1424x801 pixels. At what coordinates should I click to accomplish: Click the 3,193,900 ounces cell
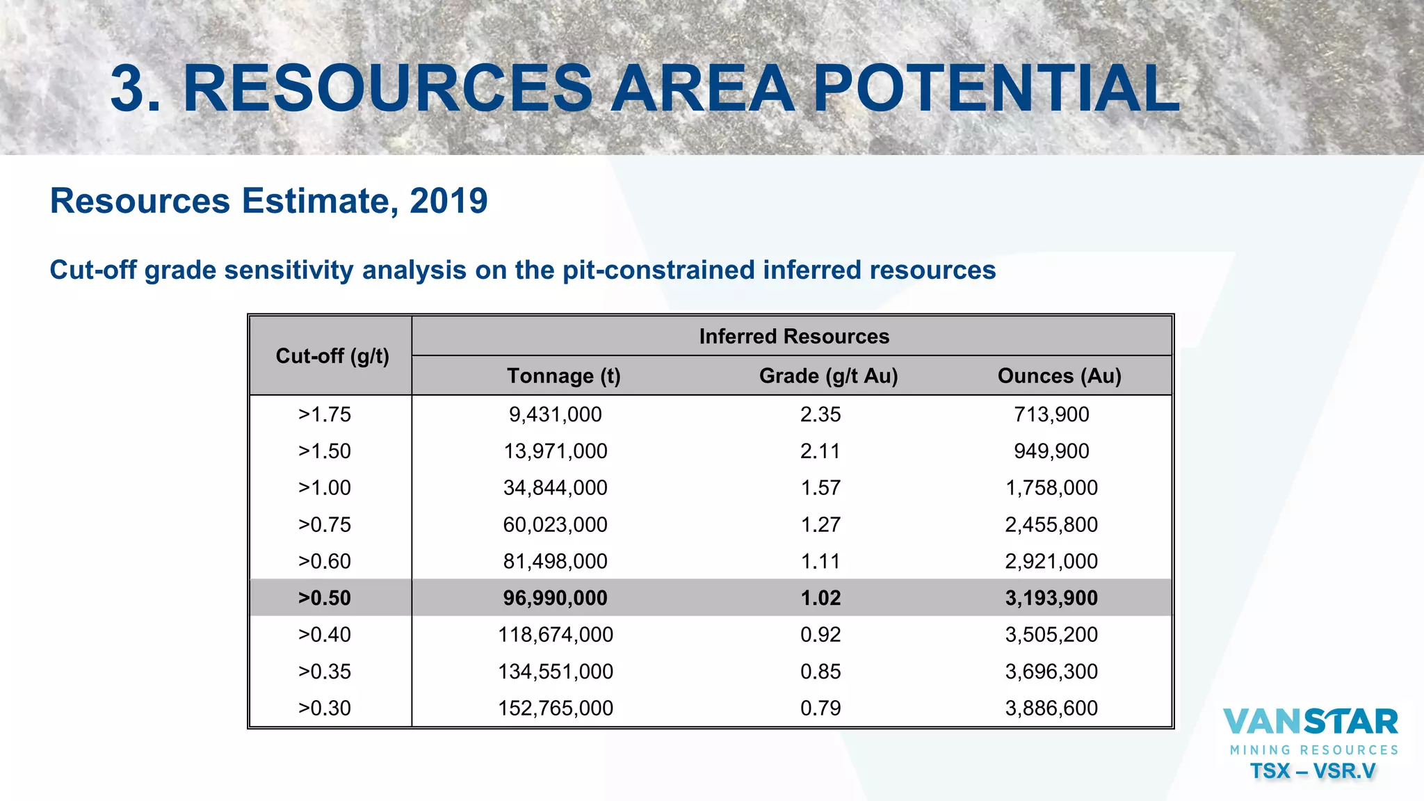pos(1051,598)
